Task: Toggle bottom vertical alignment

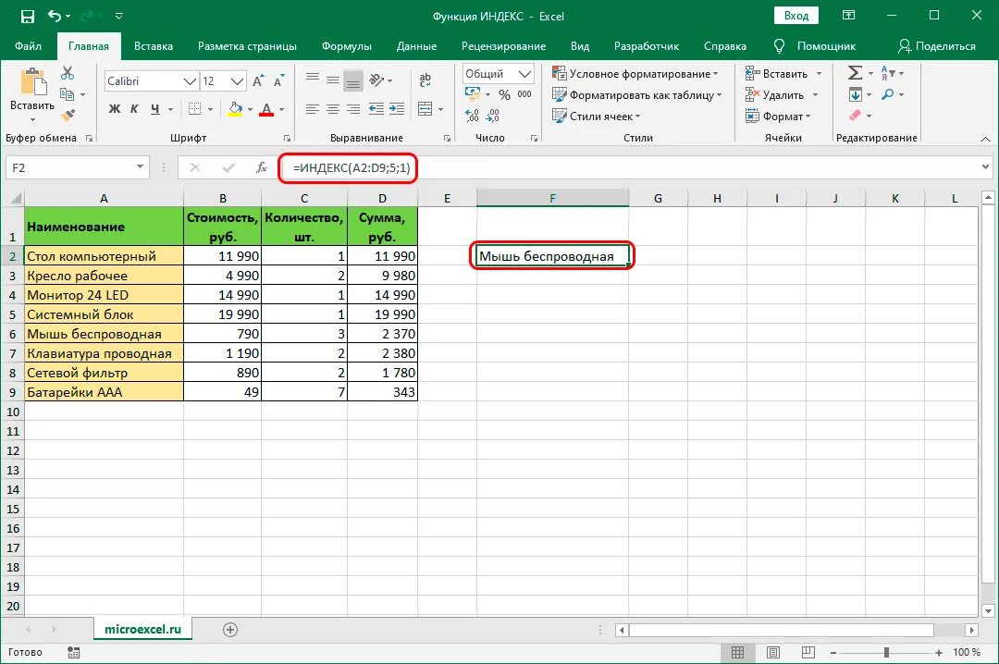Action: (x=353, y=80)
